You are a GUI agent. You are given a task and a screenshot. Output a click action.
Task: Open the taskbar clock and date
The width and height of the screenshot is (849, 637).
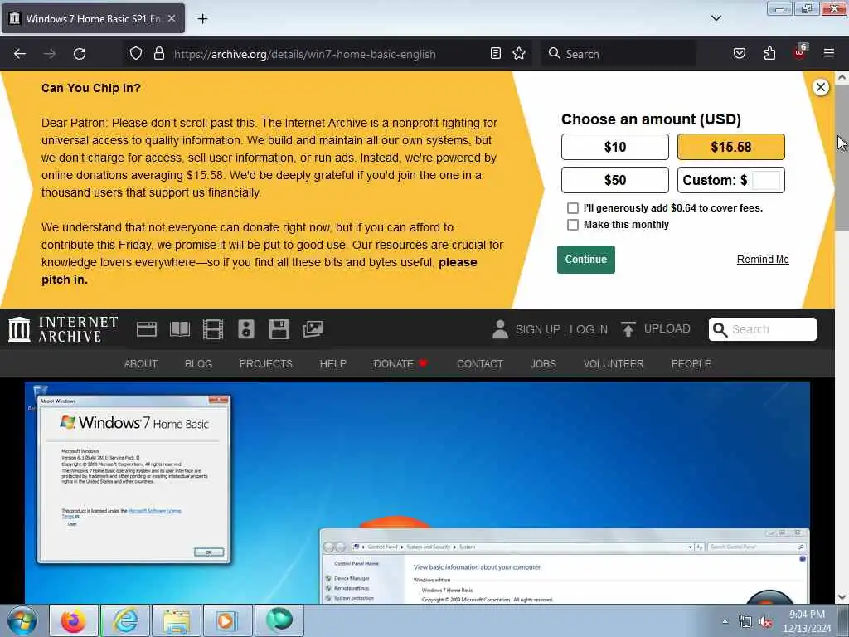click(x=807, y=621)
